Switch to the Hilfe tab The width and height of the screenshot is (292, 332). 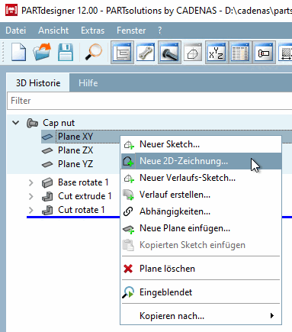[88, 83]
